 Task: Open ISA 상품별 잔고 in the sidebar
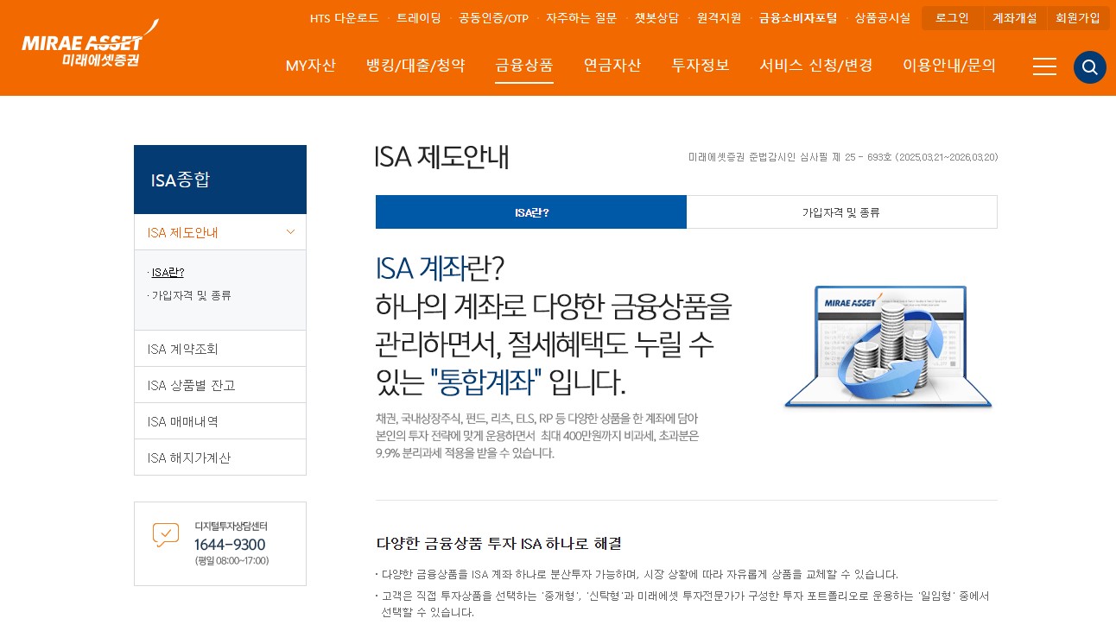tap(220, 385)
